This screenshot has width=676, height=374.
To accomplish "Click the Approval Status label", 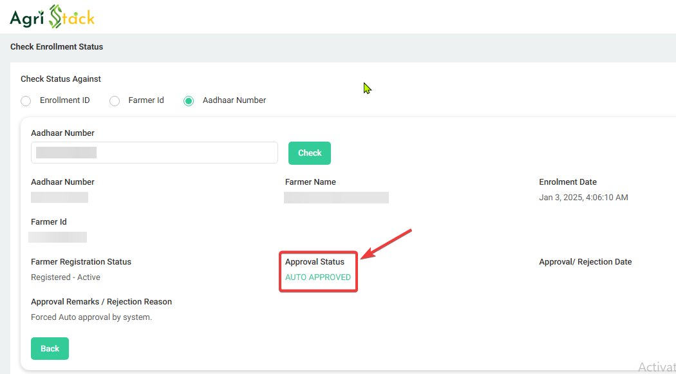I will coord(315,262).
